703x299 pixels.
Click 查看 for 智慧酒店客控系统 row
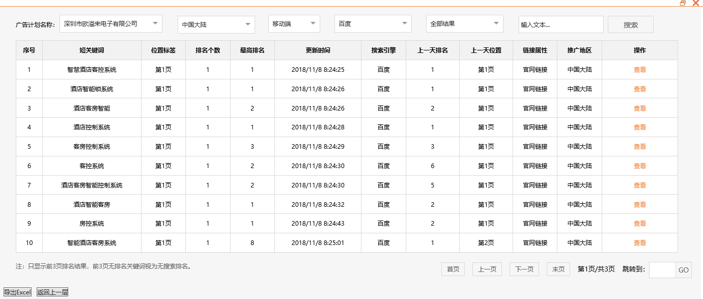639,69
